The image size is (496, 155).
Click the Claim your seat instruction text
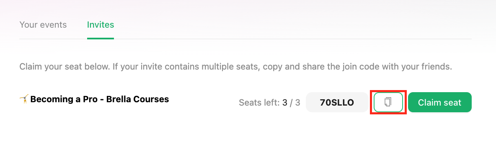pyautogui.click(x=236, y=67)
